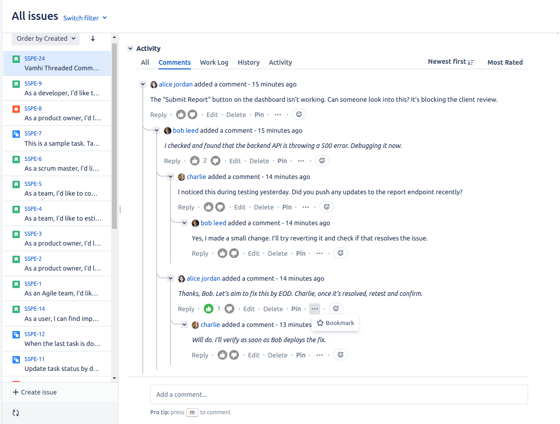
Task: Collapse the Activity section
Action: 131,49
